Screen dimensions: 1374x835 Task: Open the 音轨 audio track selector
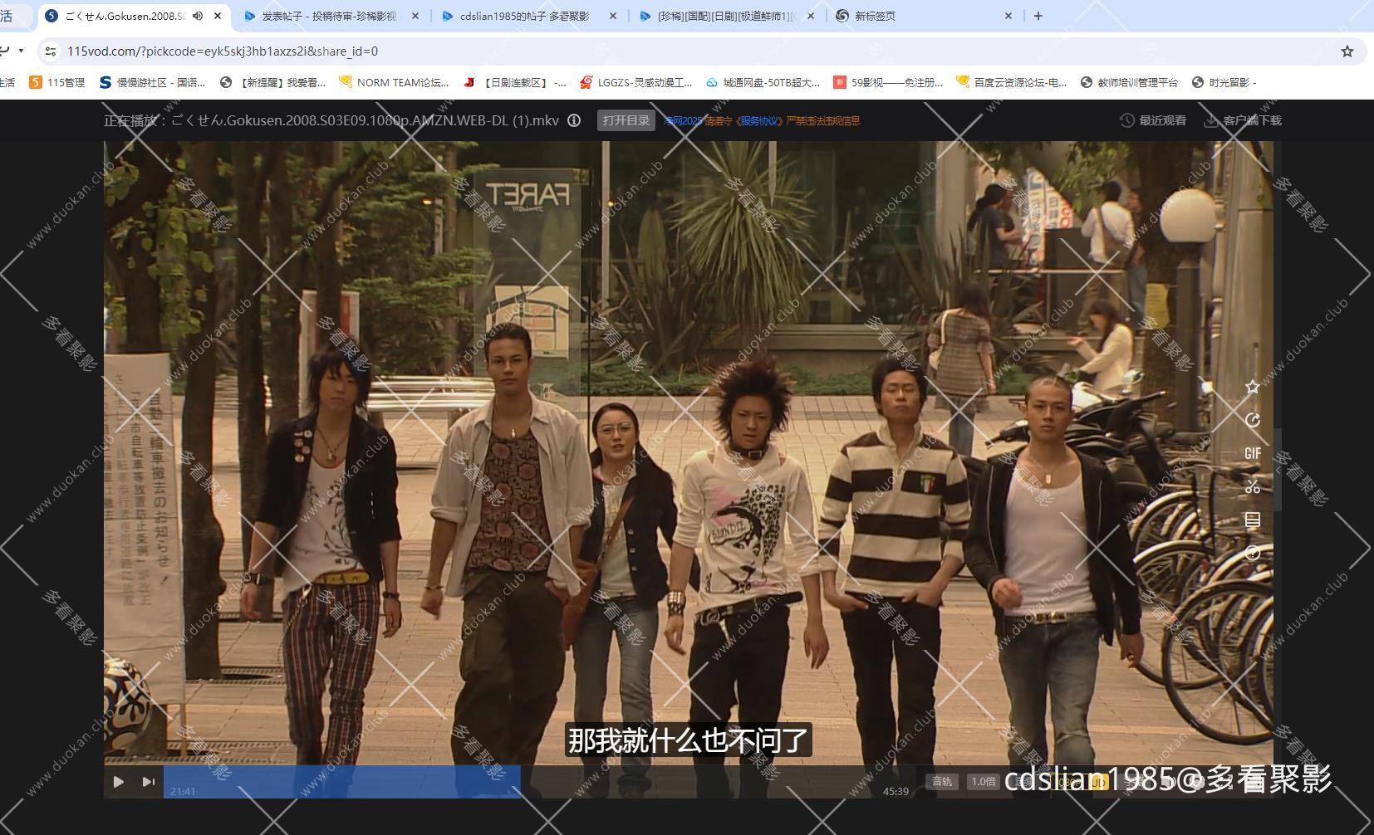click(x=942, y=781)
